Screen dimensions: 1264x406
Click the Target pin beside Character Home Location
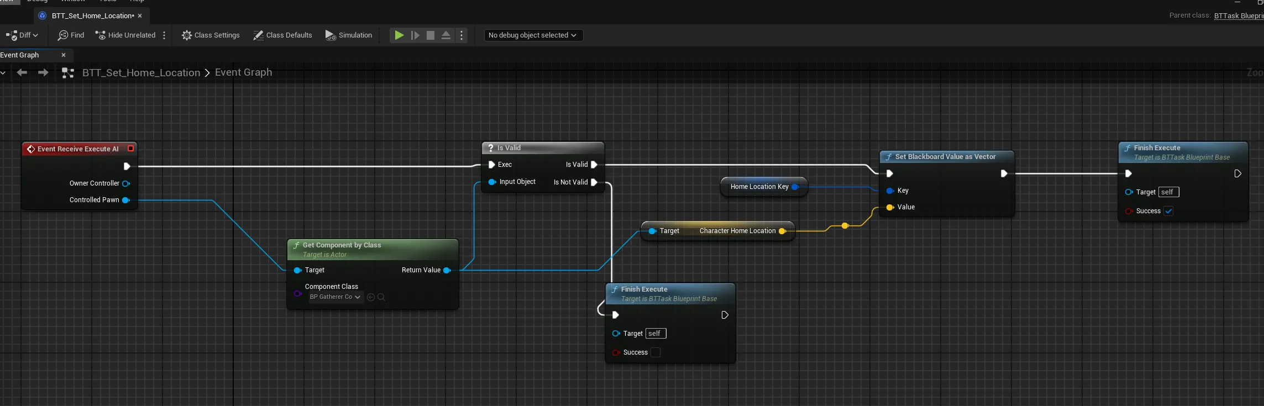[653, 231]
